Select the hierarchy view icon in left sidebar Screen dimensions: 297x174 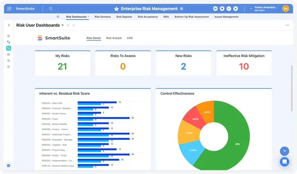pos(9,42)
